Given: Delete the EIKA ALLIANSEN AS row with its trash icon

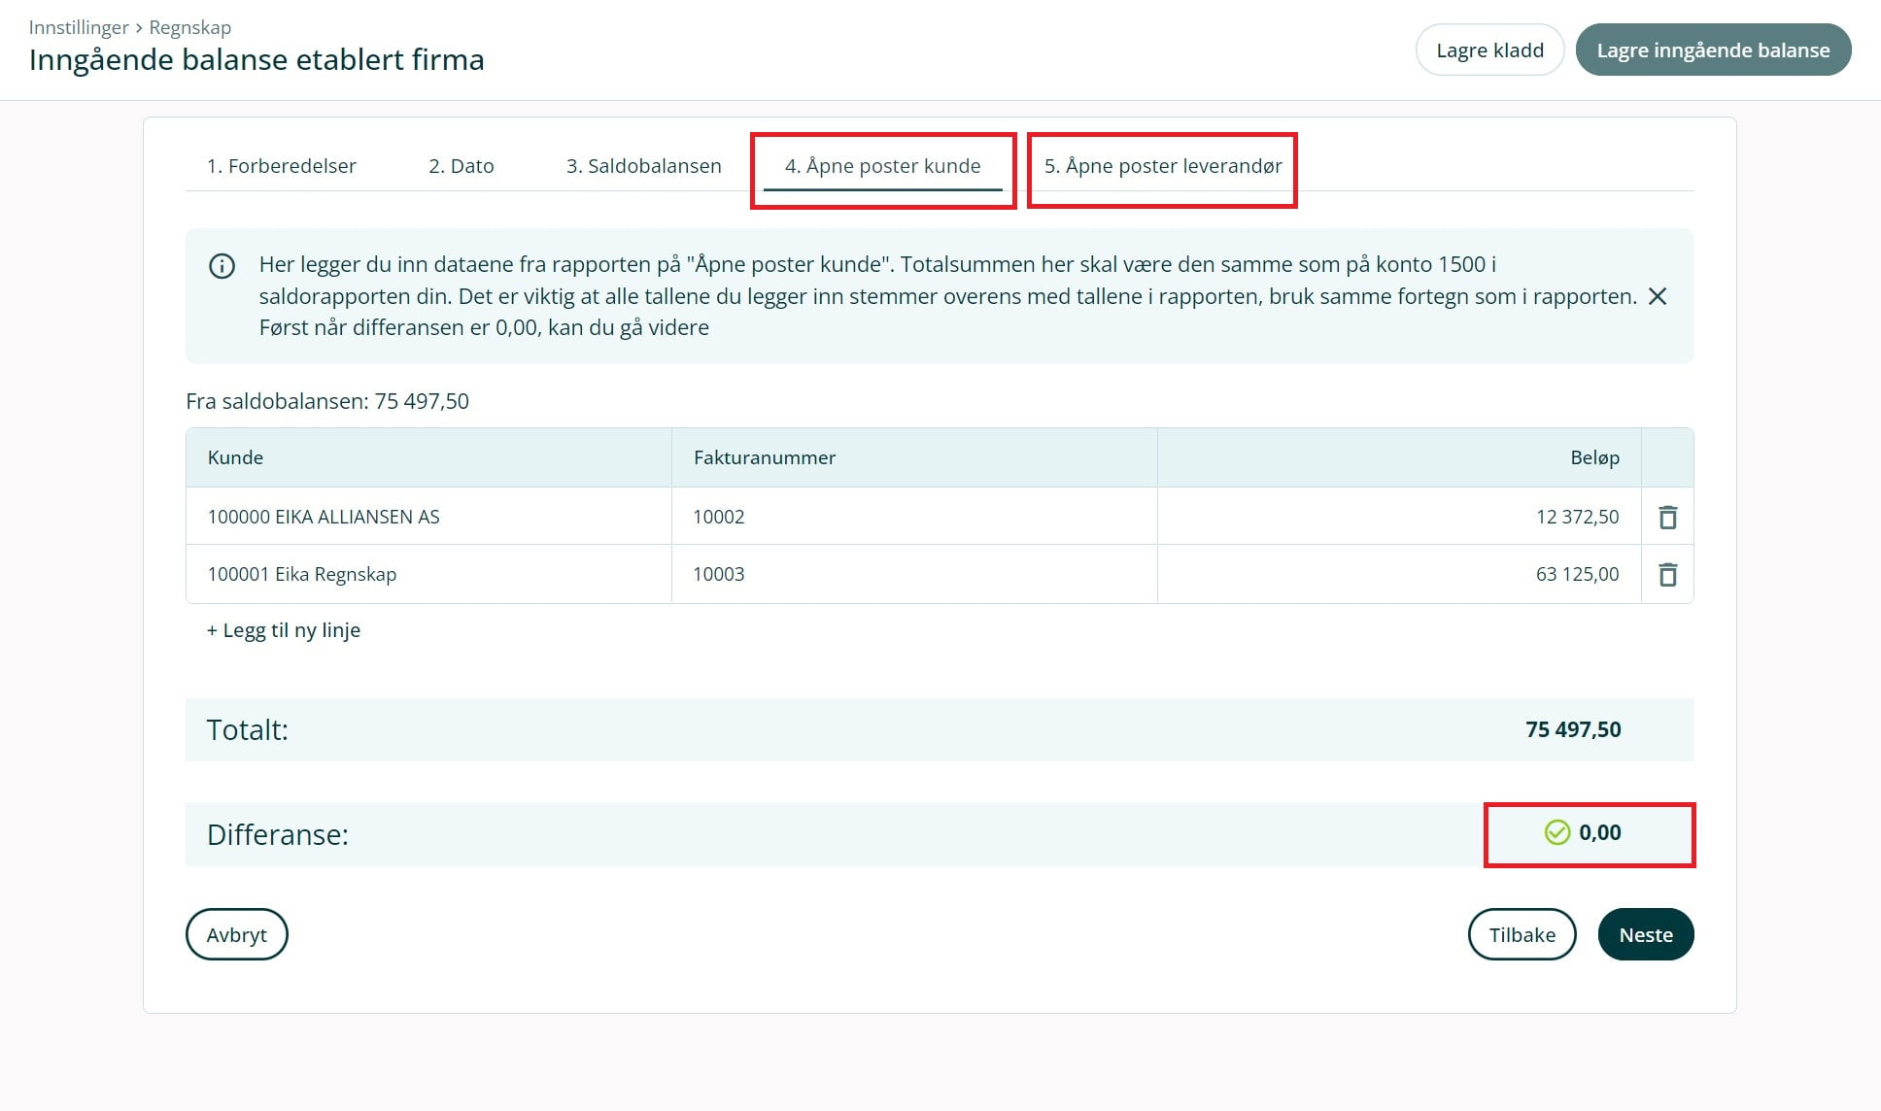Looking at the screenshot, I should coord(1667,517).
